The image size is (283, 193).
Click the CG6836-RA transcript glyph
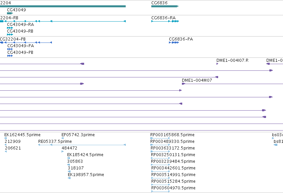165,21
